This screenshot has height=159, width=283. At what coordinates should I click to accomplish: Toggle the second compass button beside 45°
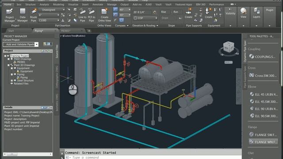115,15
